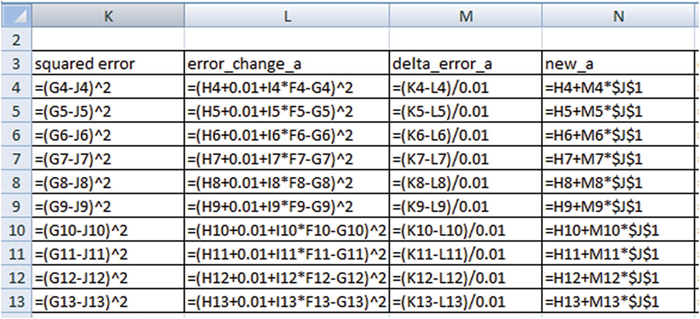Image resolution: width=700 pixels, height=319 pixels.
Task: Select row 7 header
Action: click(x=16, y=159)
